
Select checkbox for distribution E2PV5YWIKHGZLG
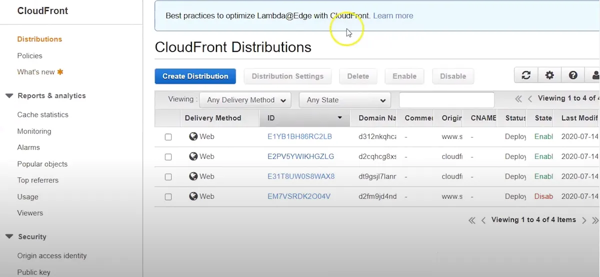point(168,156)
